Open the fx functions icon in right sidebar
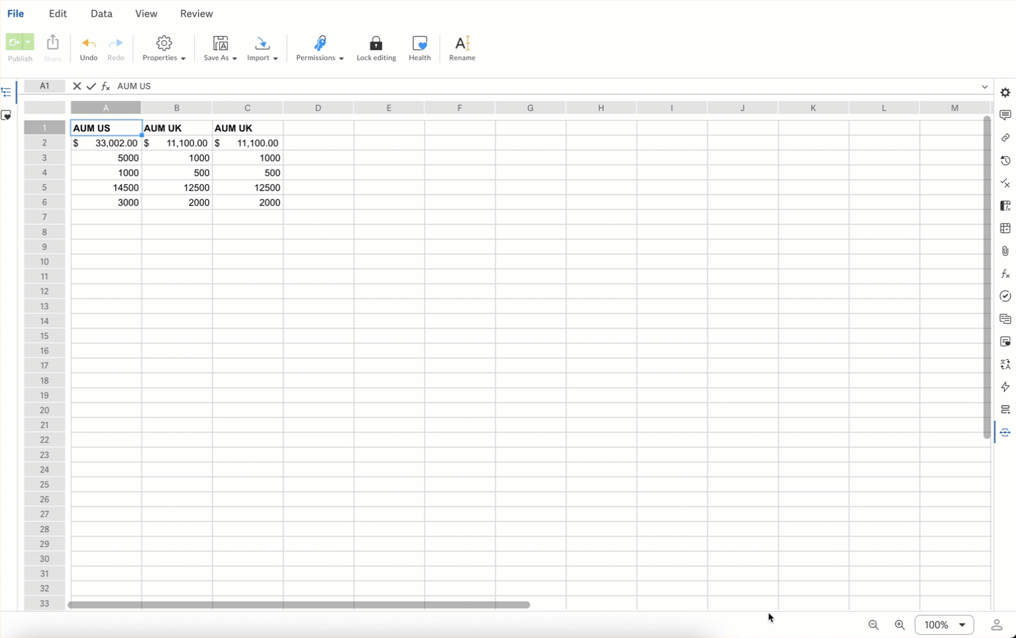 1006,274
